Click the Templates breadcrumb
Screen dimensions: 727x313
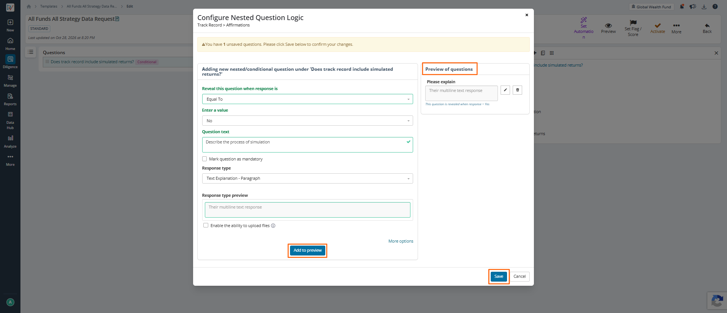[x=49, y=6]
